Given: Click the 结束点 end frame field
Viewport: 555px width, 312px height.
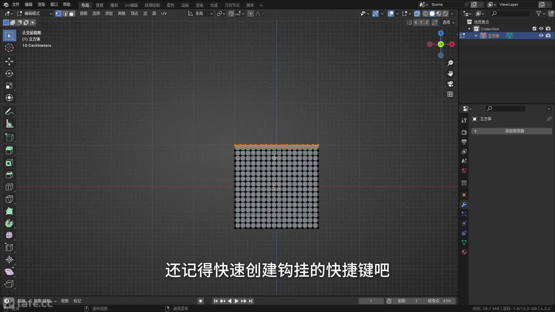Looking at the screenshot, I should pyautogui.click(x=439, y=301).
